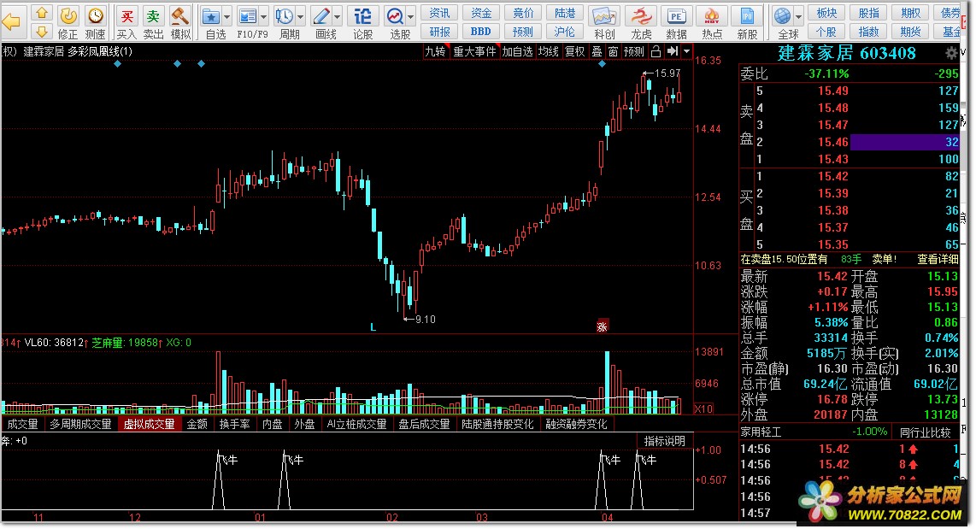Expand the 选股 dropdown arrow

(x=411, y=17)
